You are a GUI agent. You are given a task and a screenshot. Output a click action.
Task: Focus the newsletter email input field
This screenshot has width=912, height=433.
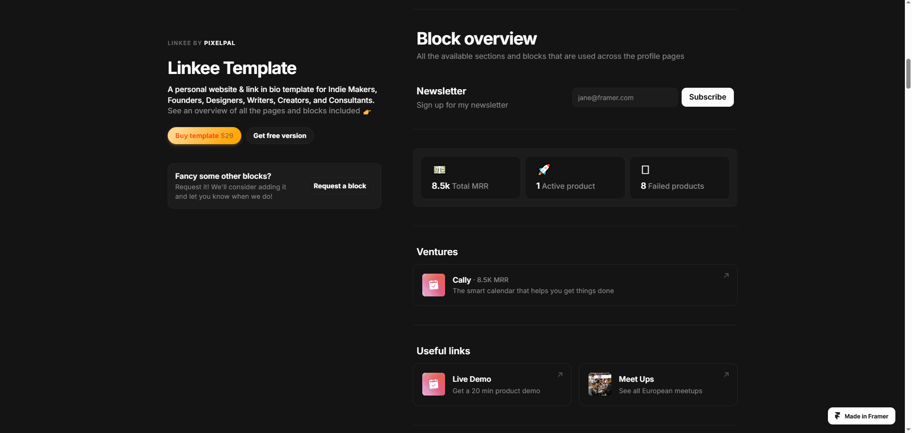tap(625, 97)
